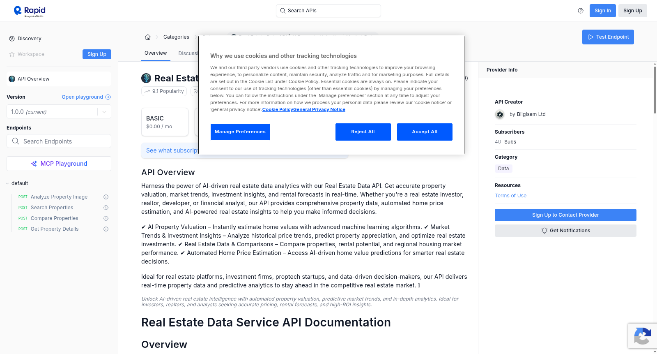
Task: Click into the Search APIs field
Action: click(x=328, y=11)
